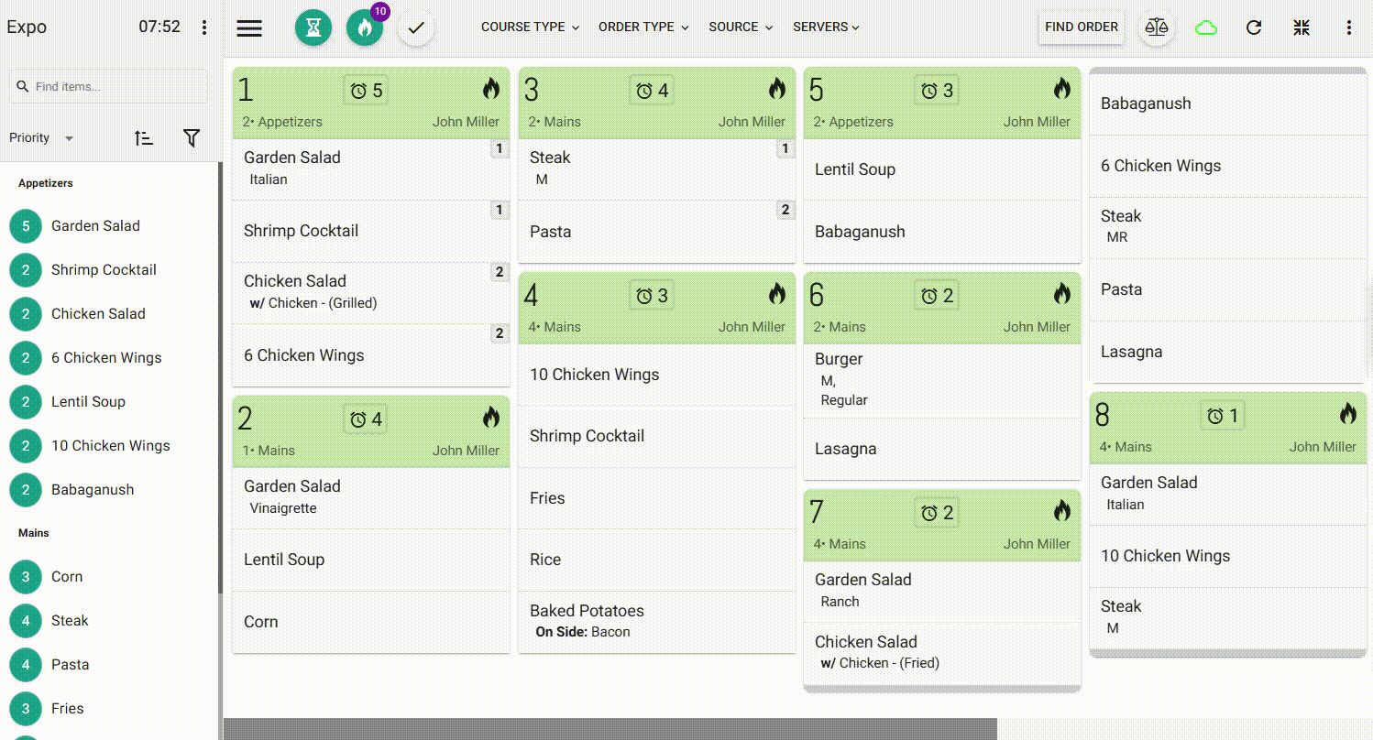Click the flame icon with badge 10
This screenshot has width=1373, height=740.
[x=365, y=27]
